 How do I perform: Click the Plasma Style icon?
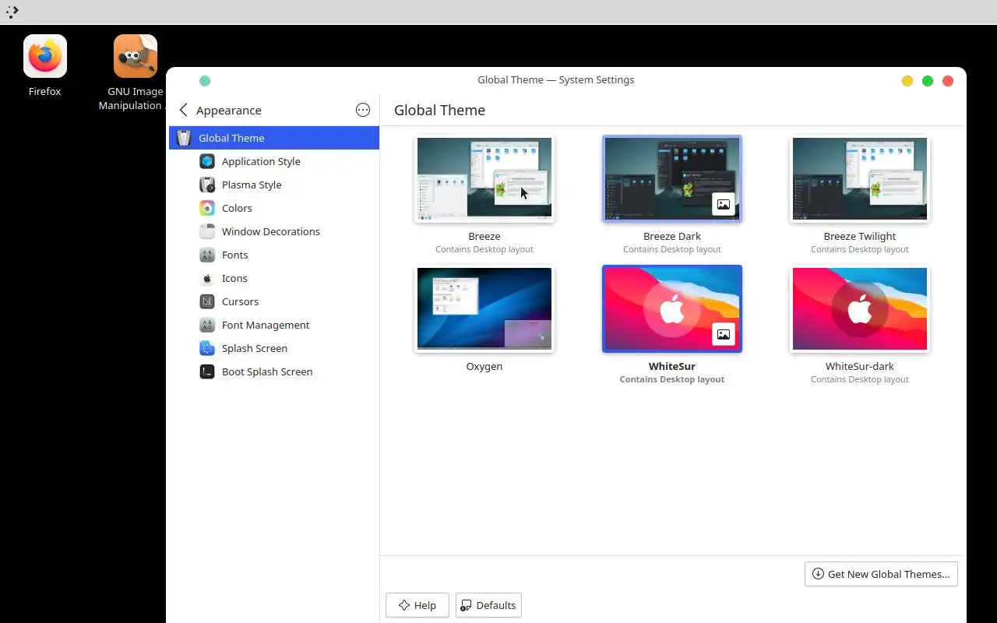click(207, 185)
